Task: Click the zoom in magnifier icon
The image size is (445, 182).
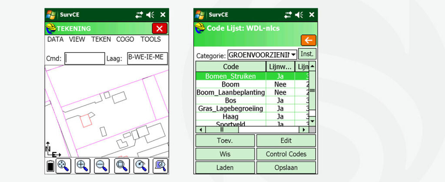Action: [x=83, y=165]
